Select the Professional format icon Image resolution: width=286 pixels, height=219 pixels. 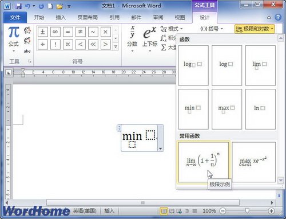[x=27, y=30]
